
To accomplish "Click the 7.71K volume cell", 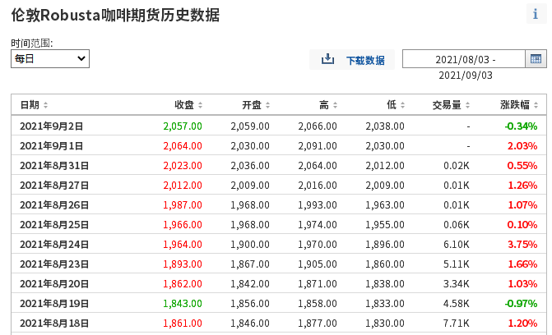I will tap(456, 324).
